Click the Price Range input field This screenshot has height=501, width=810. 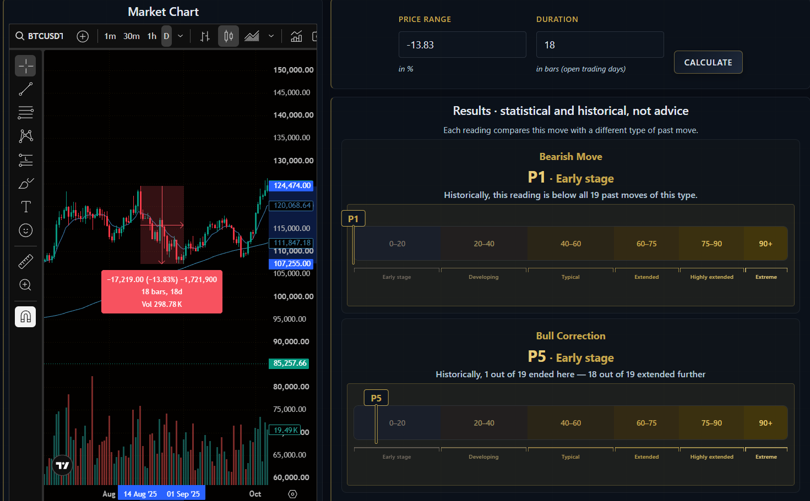(462, 45)
